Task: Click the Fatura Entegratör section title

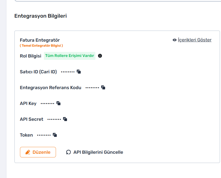Action: tap(40, 40)
